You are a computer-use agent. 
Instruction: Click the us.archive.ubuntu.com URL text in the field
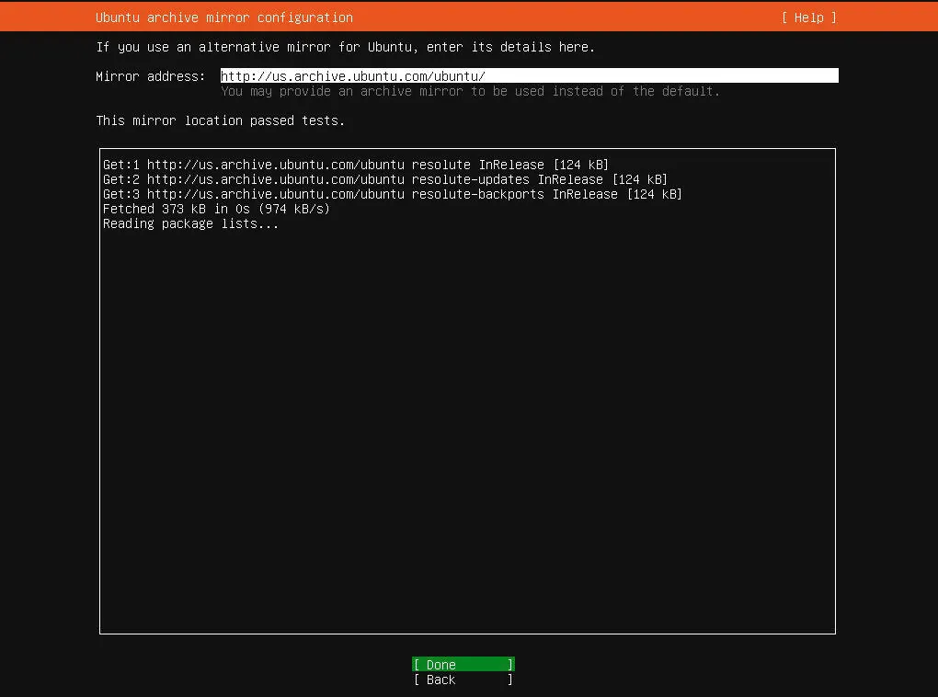click(x=353, y=76)
